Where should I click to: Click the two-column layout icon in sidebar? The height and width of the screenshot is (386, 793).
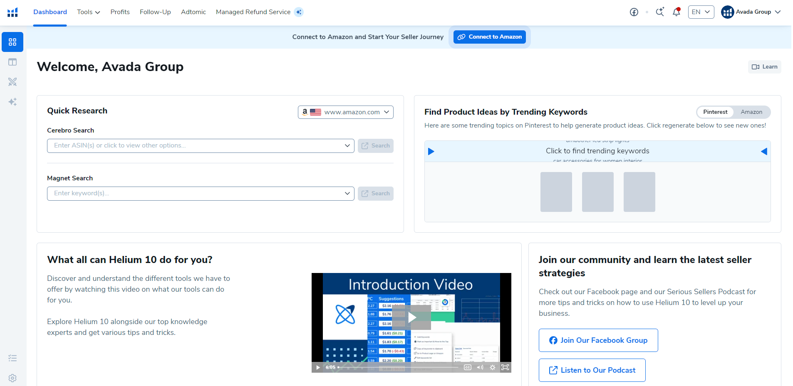[x=12, y=62]
